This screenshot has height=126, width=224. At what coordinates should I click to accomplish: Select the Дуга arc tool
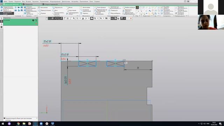click(x=55, y=10)
